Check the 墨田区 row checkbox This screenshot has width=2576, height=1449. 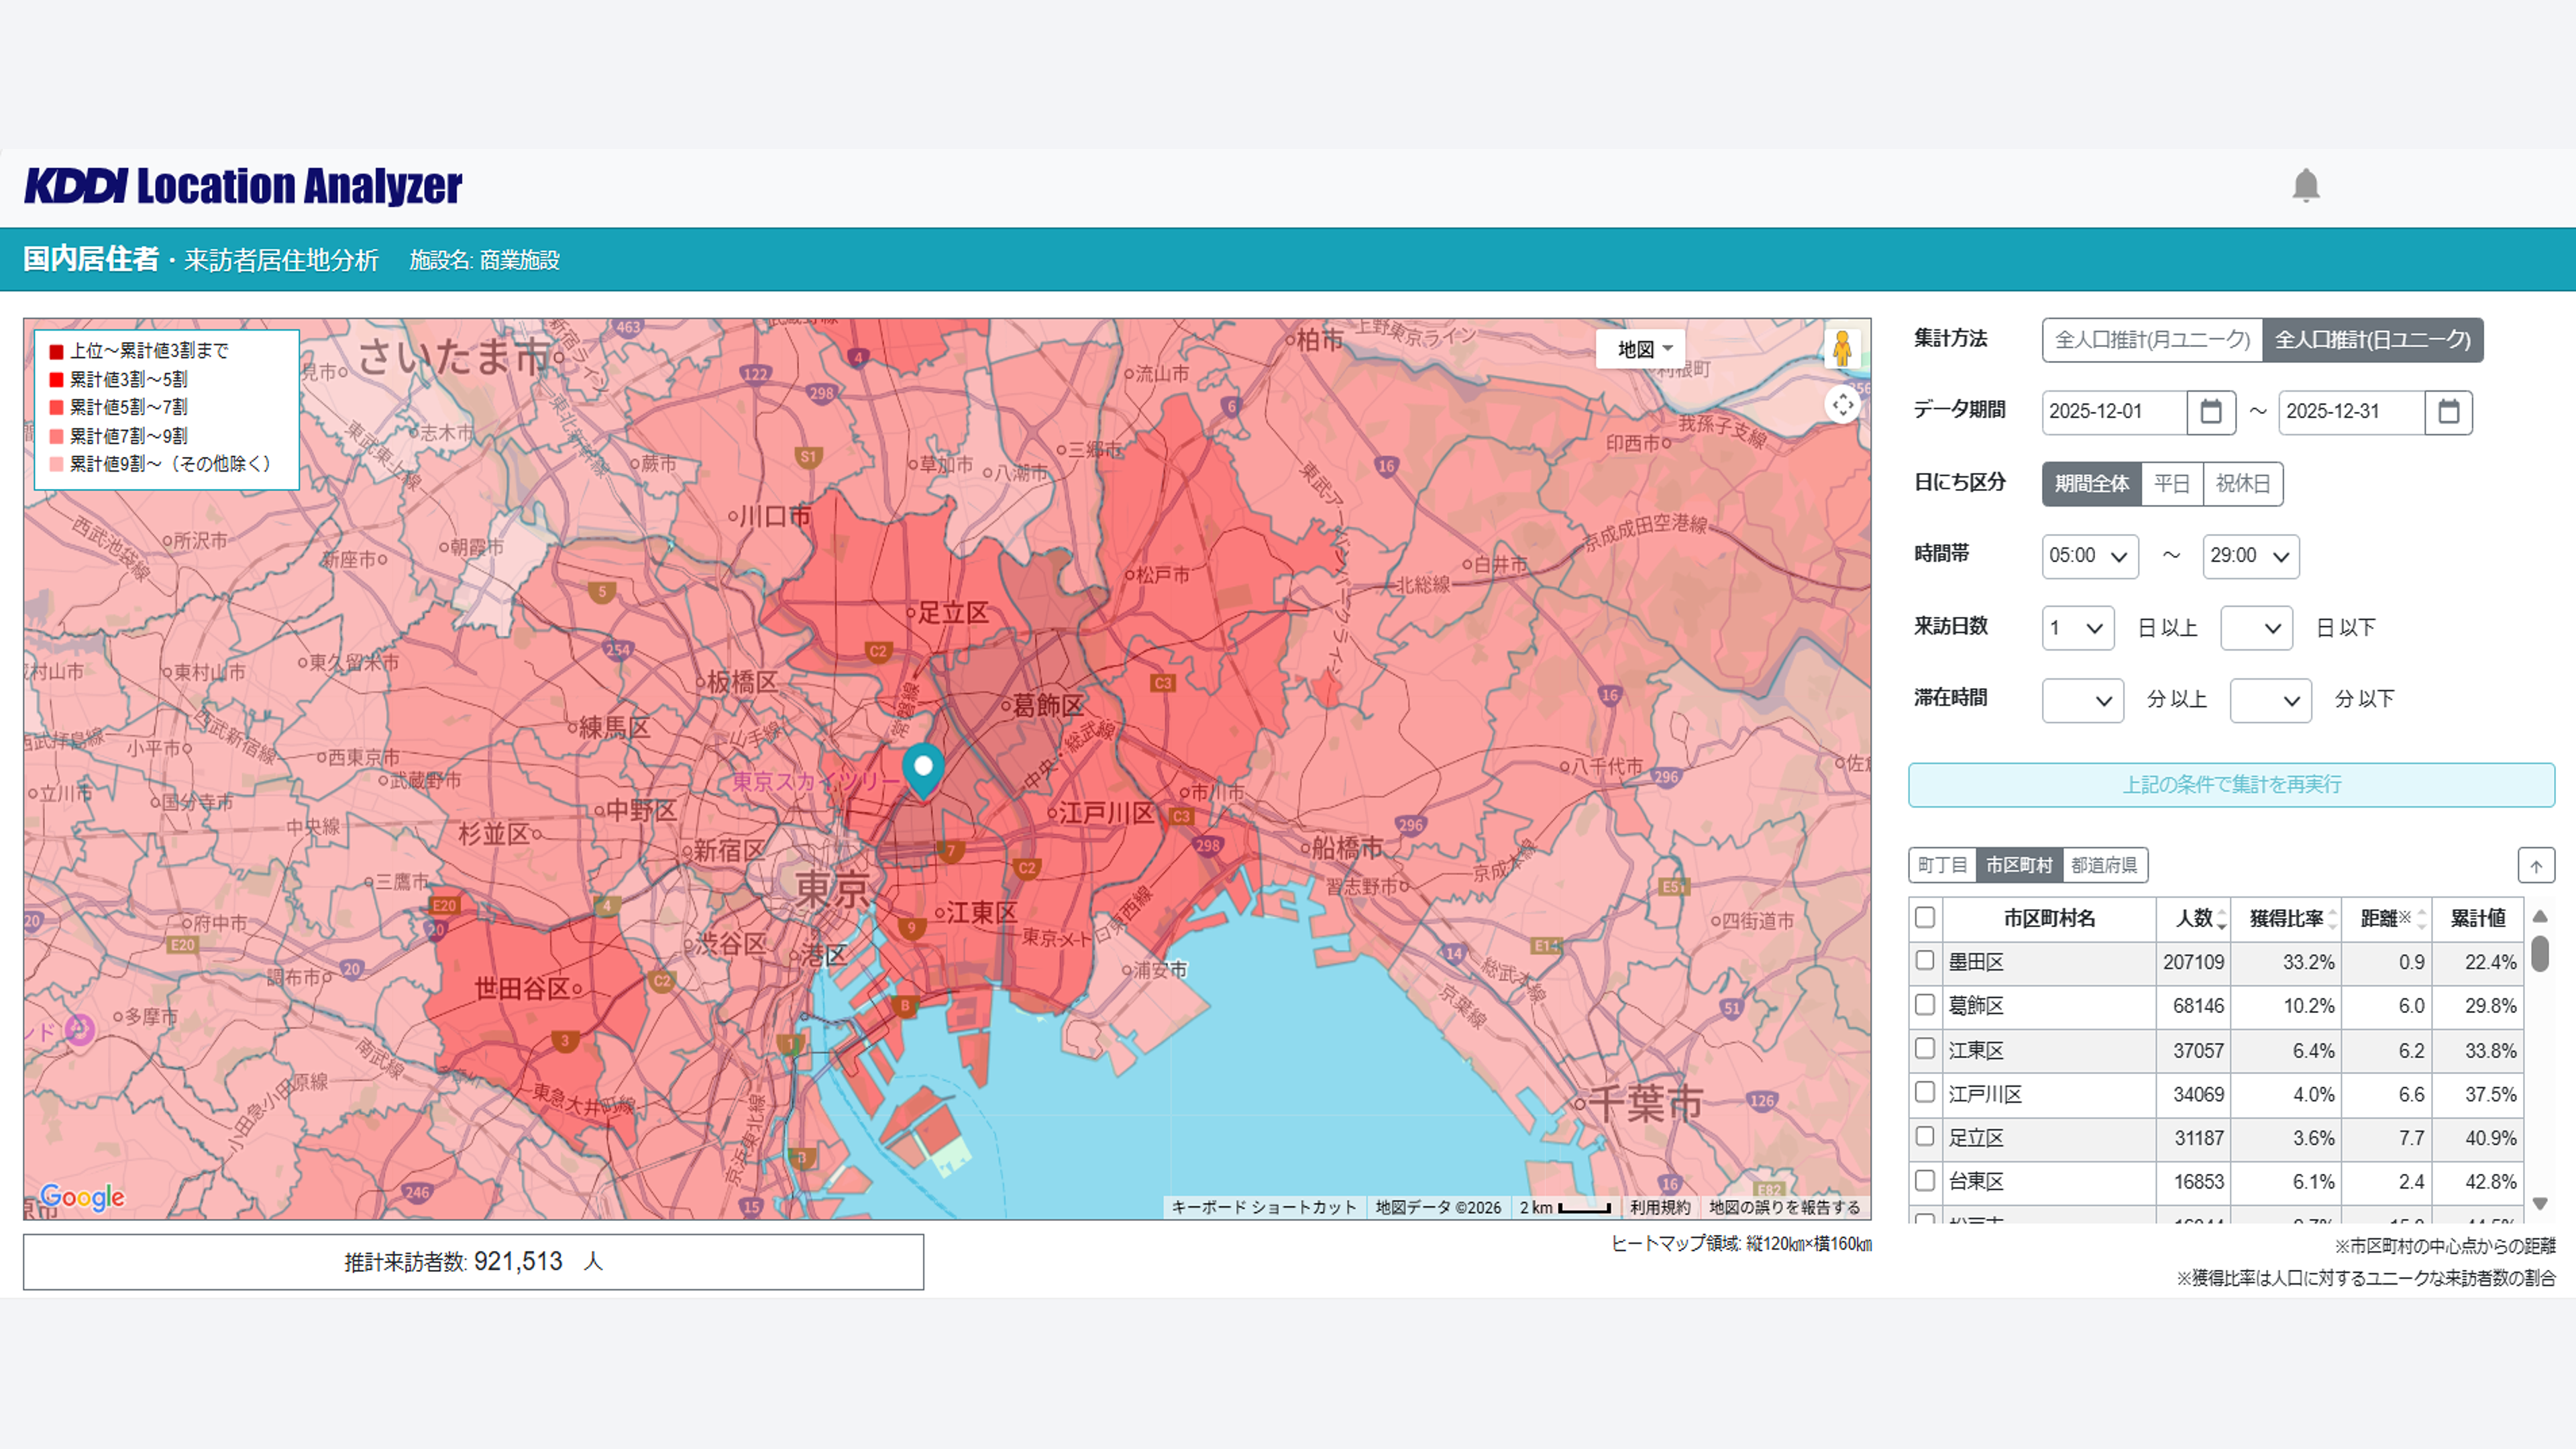1924,961
